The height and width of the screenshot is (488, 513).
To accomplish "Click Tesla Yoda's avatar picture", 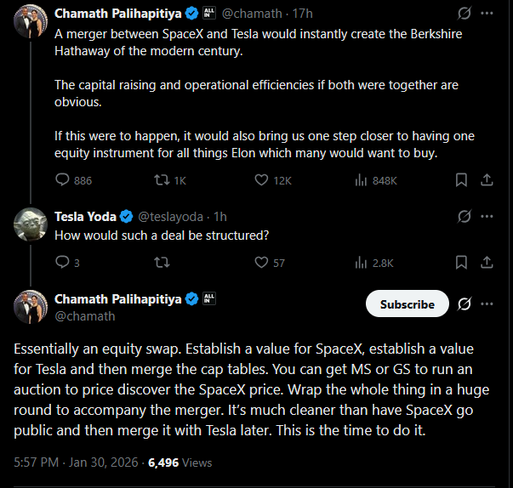I will (x=30, y=224).
